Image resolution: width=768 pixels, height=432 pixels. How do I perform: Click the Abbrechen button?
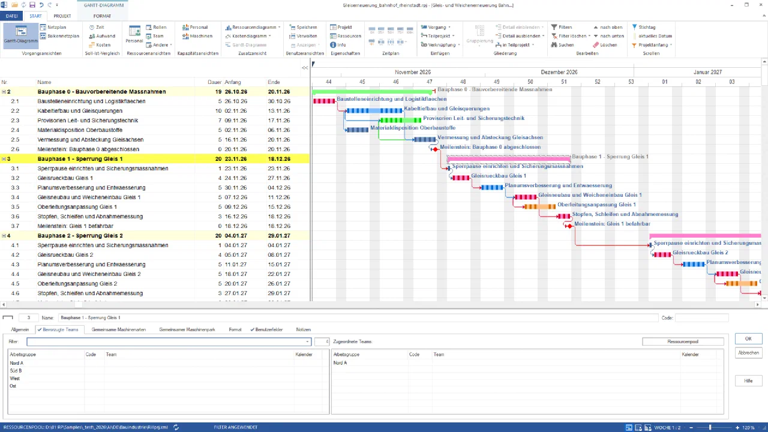tap(748, 353)
